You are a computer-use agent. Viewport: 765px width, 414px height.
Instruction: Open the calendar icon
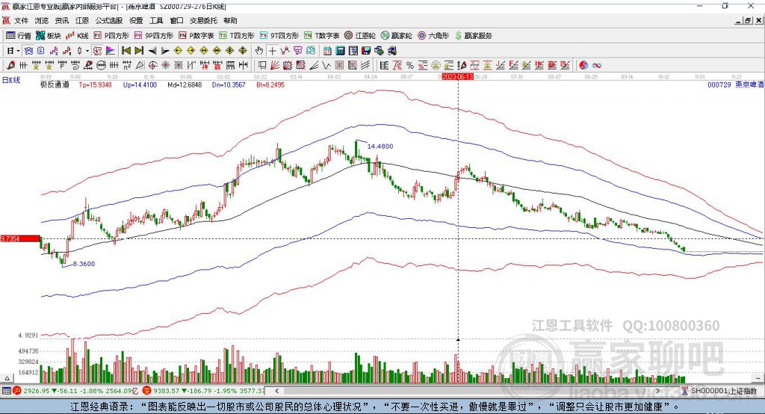327,51
